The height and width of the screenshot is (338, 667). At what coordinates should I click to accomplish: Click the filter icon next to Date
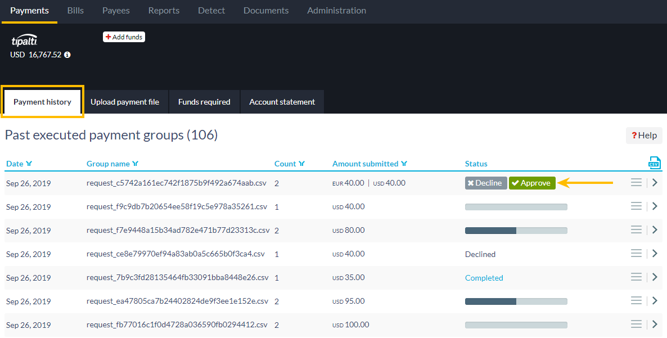(x=29, y=164)
